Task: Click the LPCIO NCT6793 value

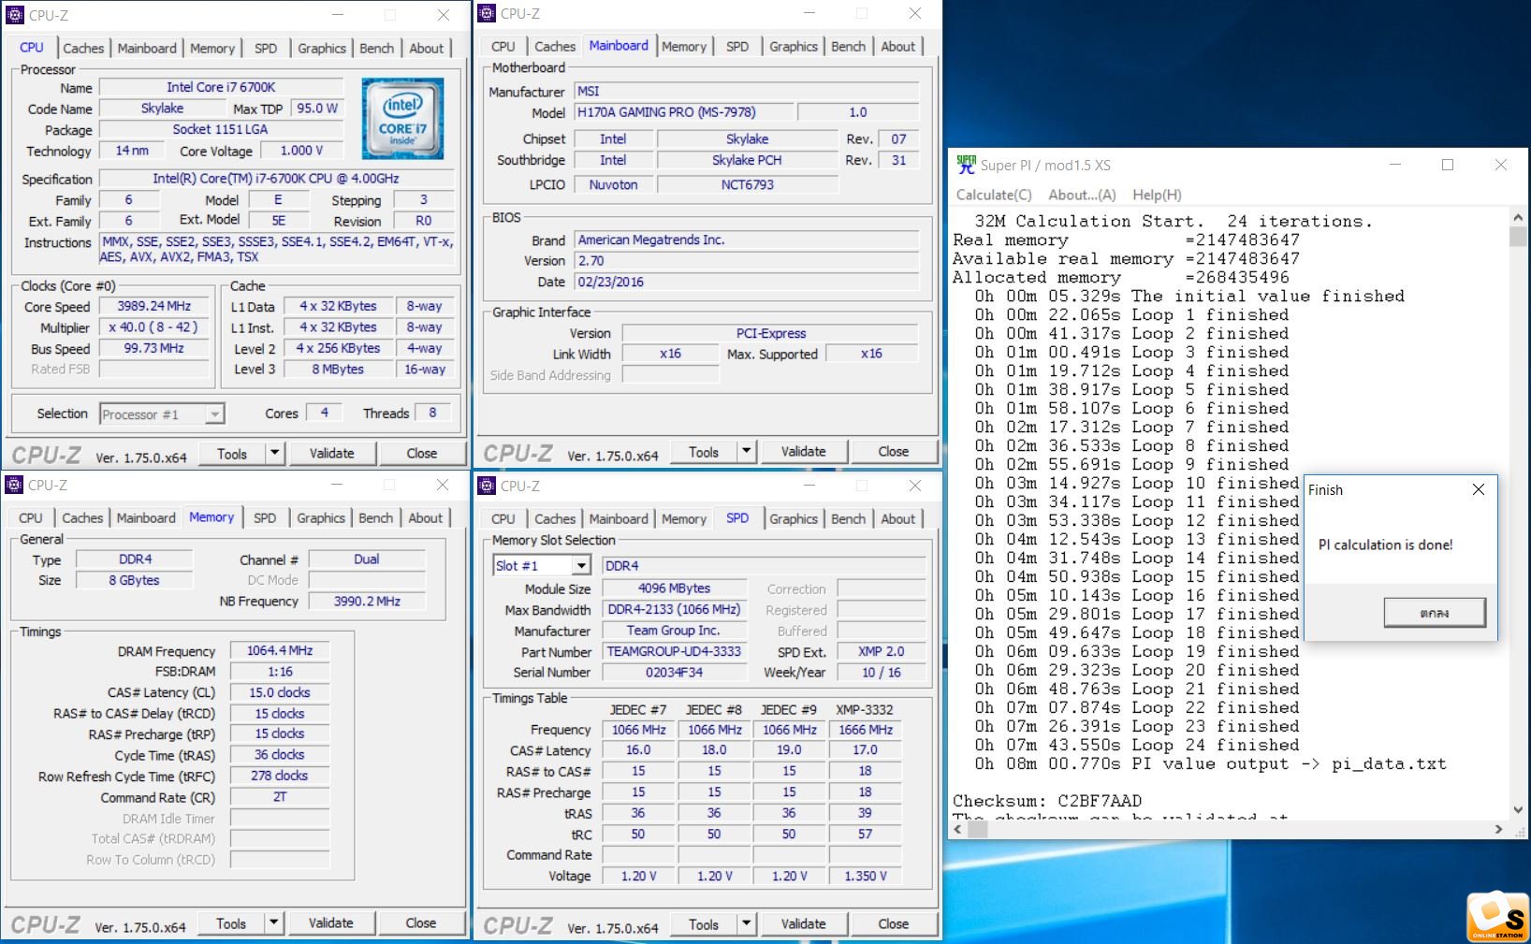Action: tap(747, 185)
